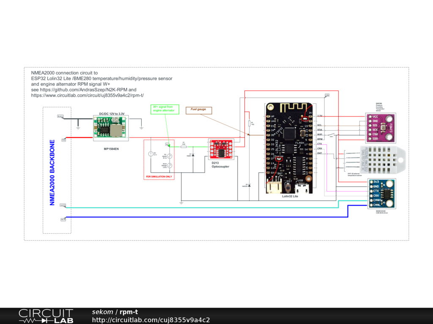Click the purple BME280 sensor module
Image resolution: width=433 pixels, height=324 pixels.
pyautogui.click(x=381, y=127)
